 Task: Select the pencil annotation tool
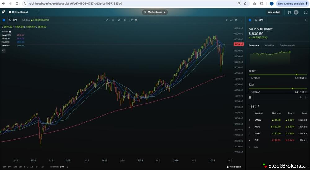tap(132, 20)
